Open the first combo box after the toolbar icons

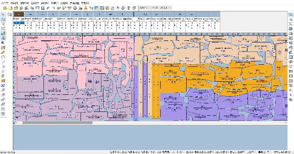click(147, 8)
